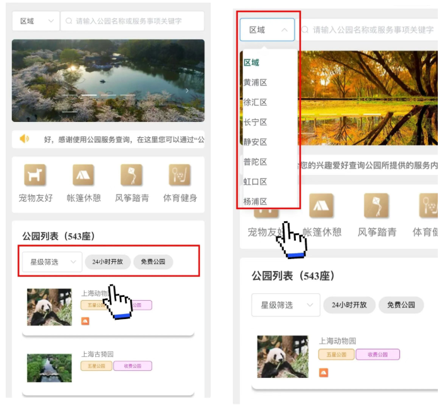Open the 区域 dropdown on the left screen
The image size is (441, 405).
click(x=36, y=21)
